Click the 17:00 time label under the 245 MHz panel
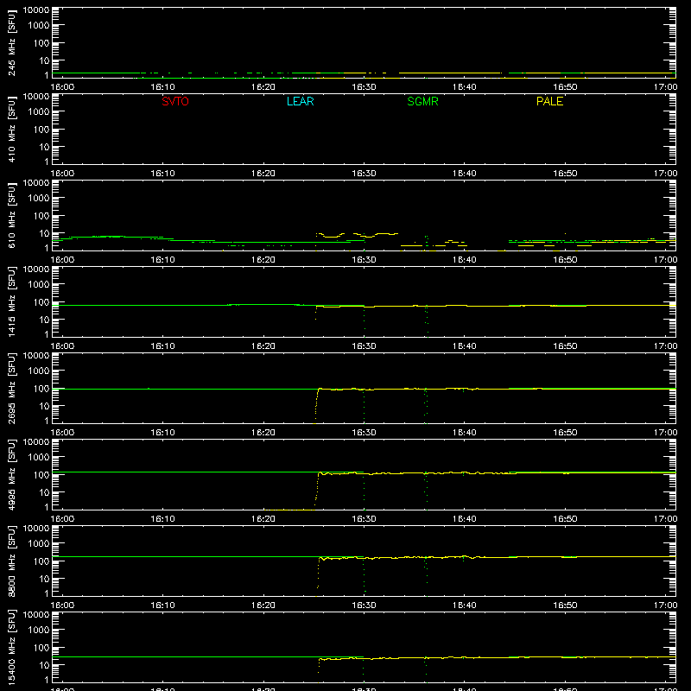 tap(665, 87)
